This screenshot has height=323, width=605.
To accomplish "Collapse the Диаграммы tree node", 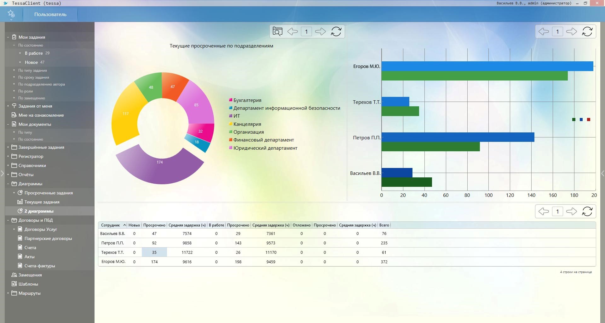I will tap(8, 184).
